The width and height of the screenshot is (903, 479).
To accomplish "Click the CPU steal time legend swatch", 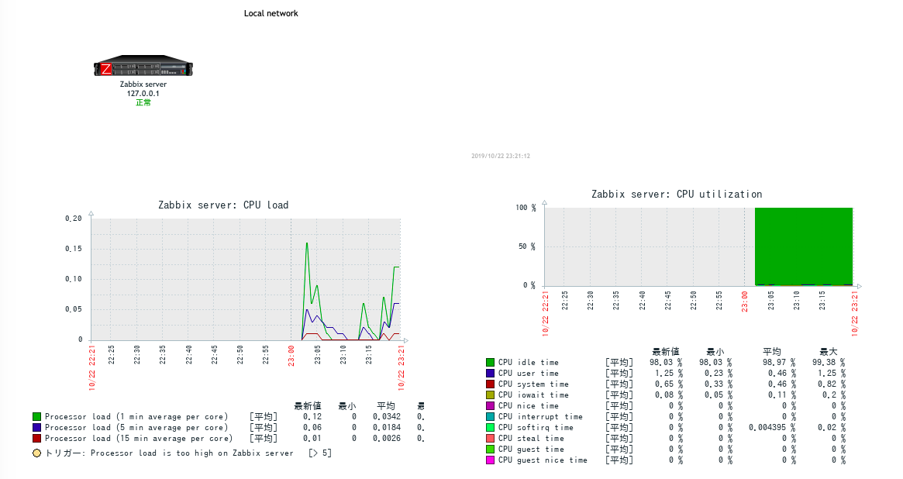I will [x=490, y=439].
